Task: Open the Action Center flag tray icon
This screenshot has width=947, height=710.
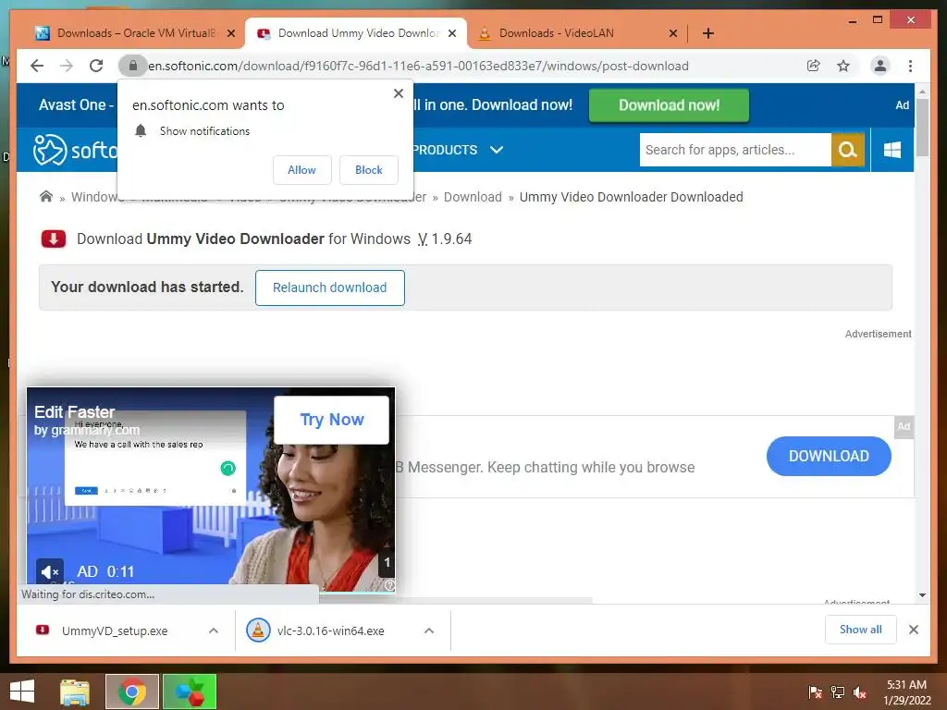Action: click(x=816, y=692)
